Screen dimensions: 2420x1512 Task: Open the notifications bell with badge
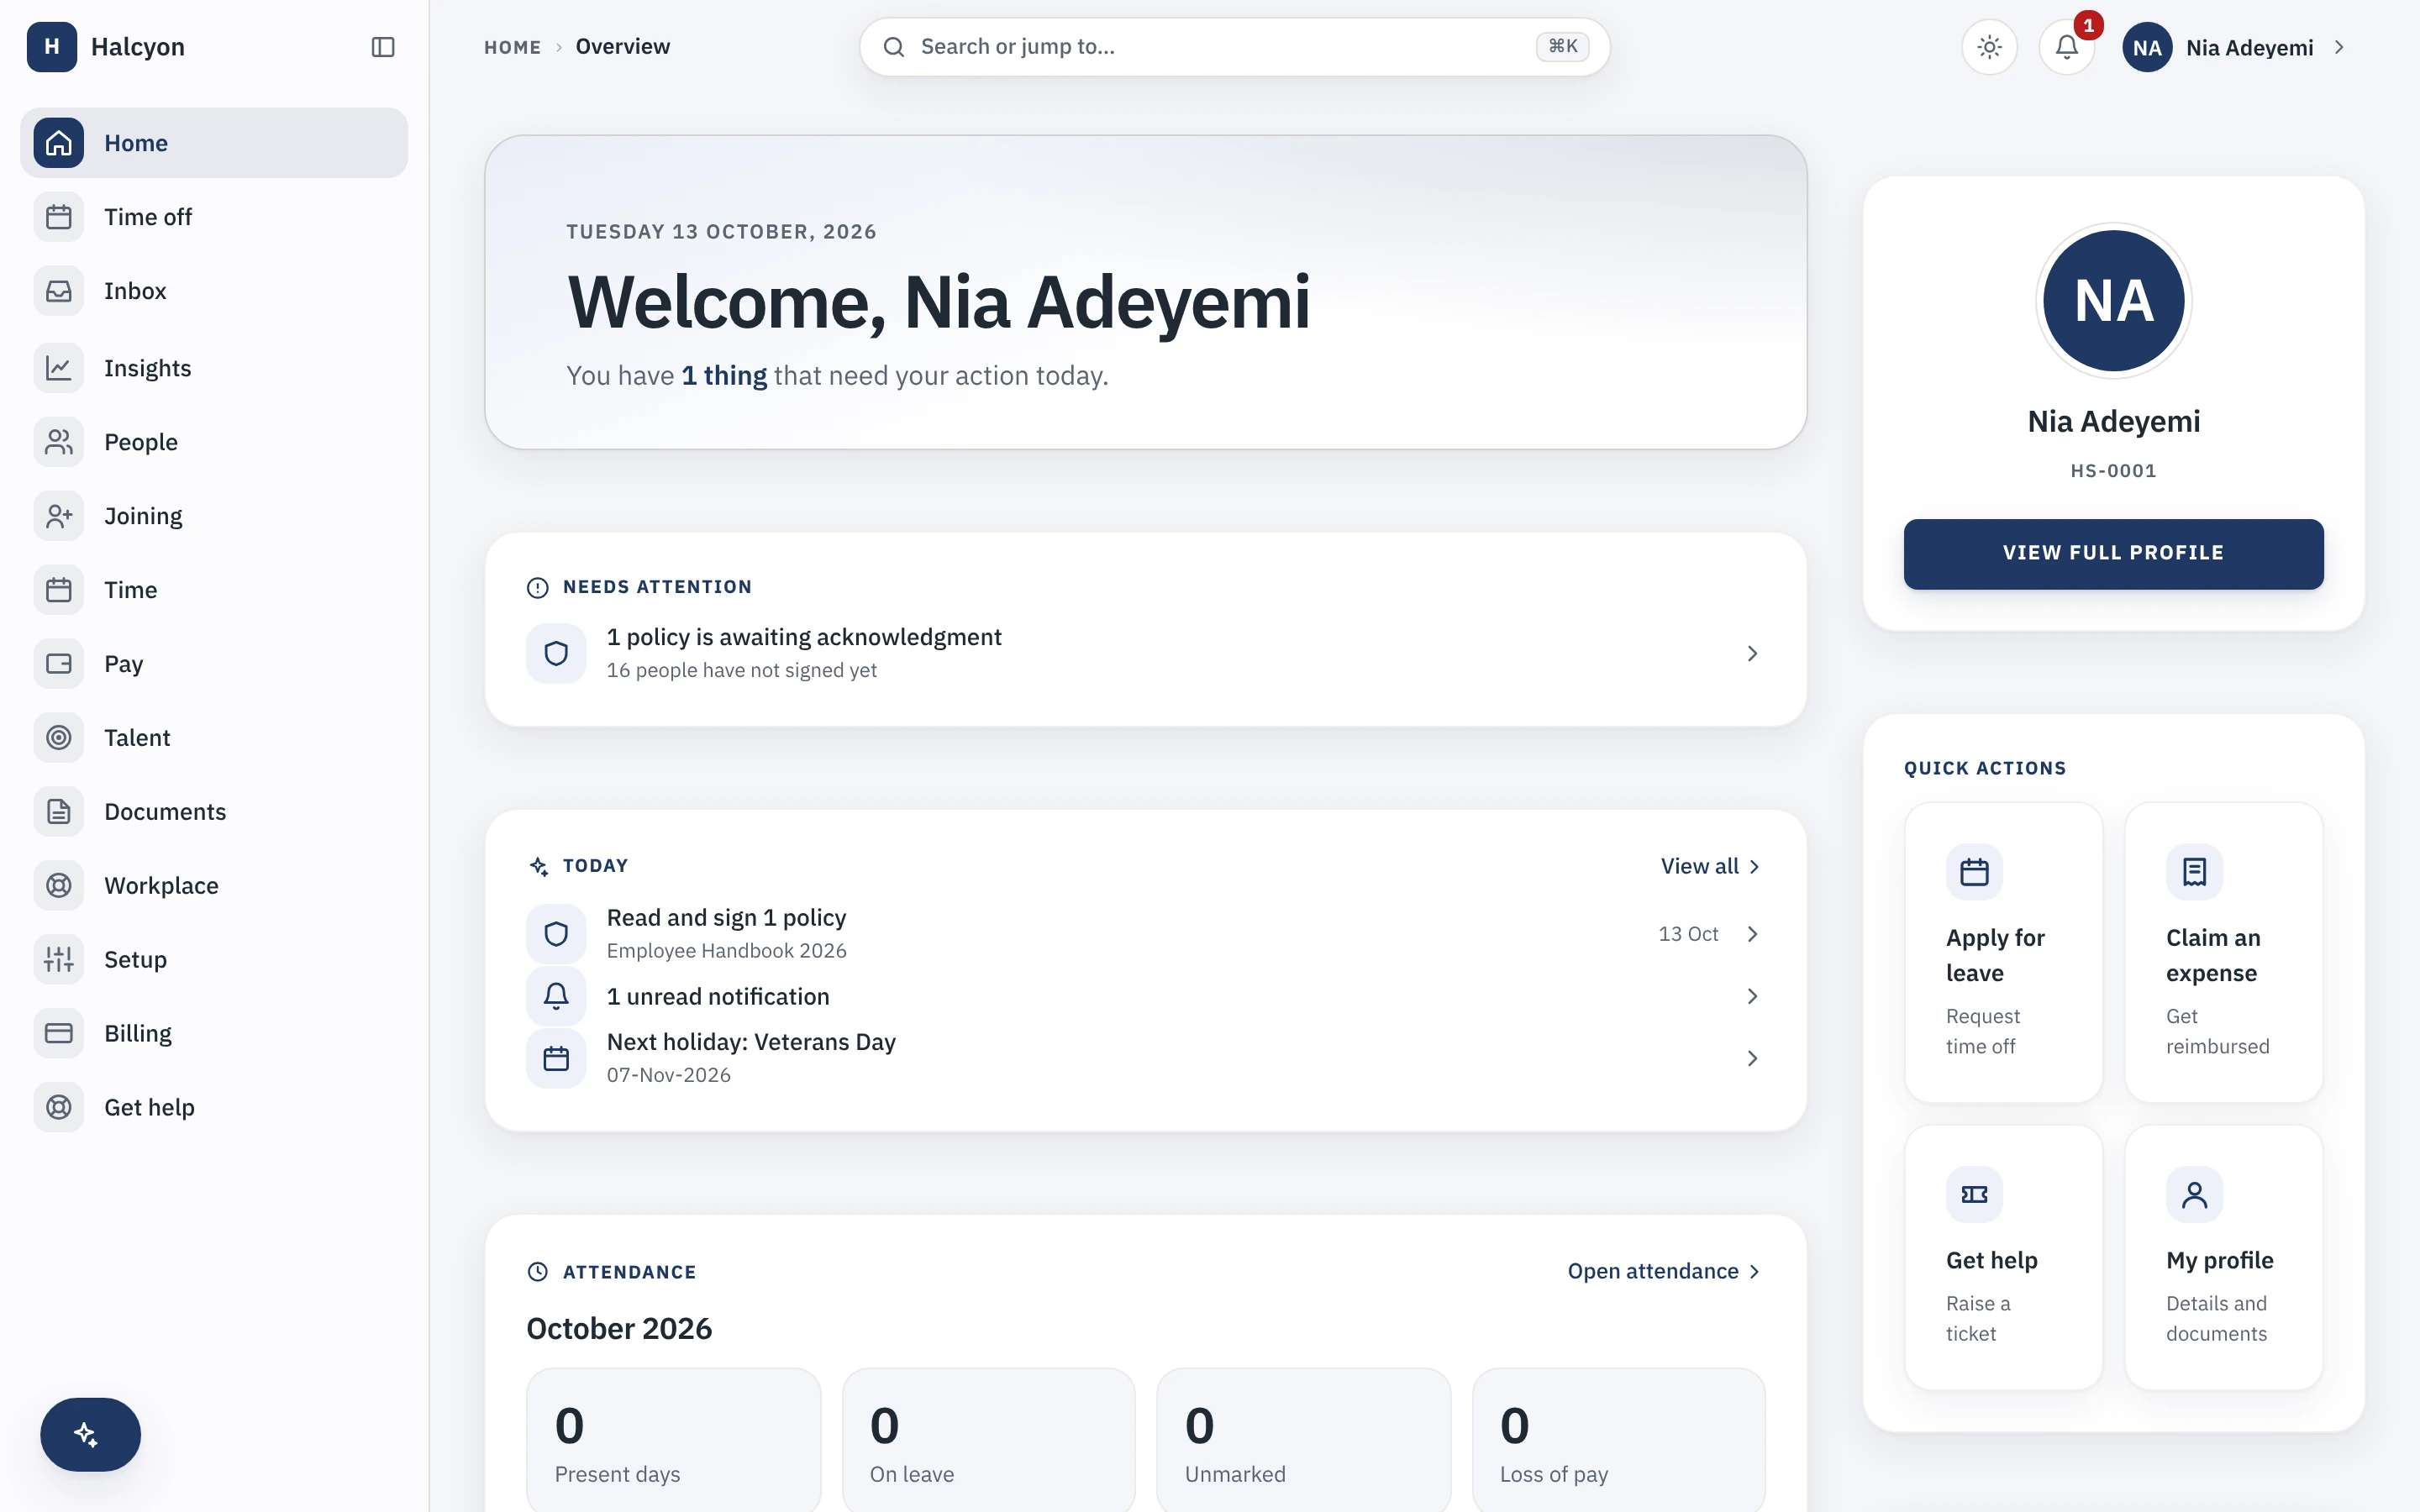tap(2067, 47)
